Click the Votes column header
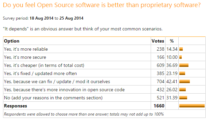This screenshot has width=207, height=124. (158, 41)
